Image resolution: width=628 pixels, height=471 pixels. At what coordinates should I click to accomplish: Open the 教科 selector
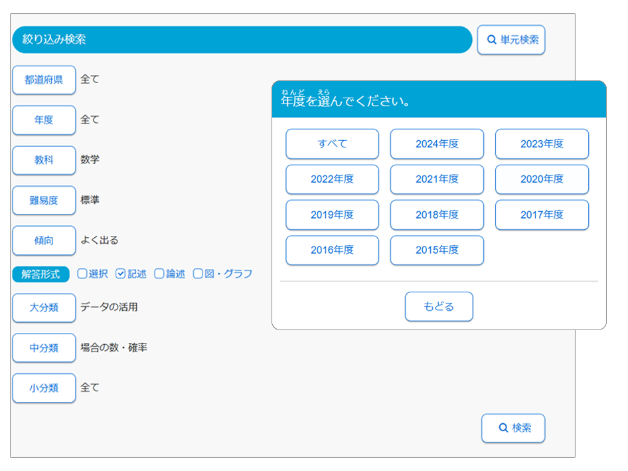point(44,160)
